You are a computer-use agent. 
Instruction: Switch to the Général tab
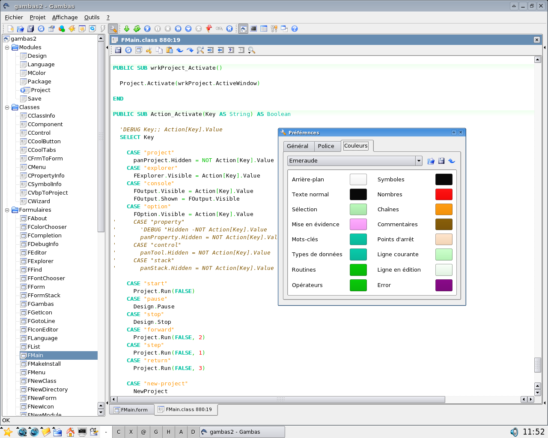[x=298, y=146]
